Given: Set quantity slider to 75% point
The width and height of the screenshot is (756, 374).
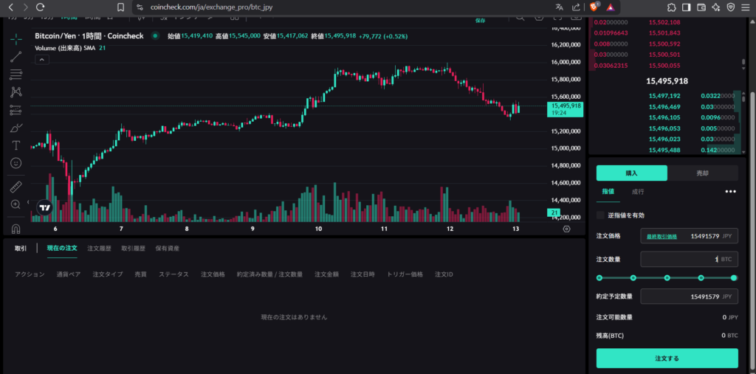Looking at the screenshot, I should tap(701, 277).
